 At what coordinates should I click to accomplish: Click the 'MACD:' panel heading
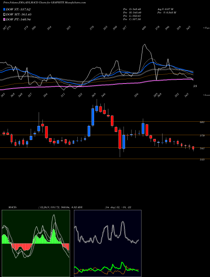(x=13, y=207)
